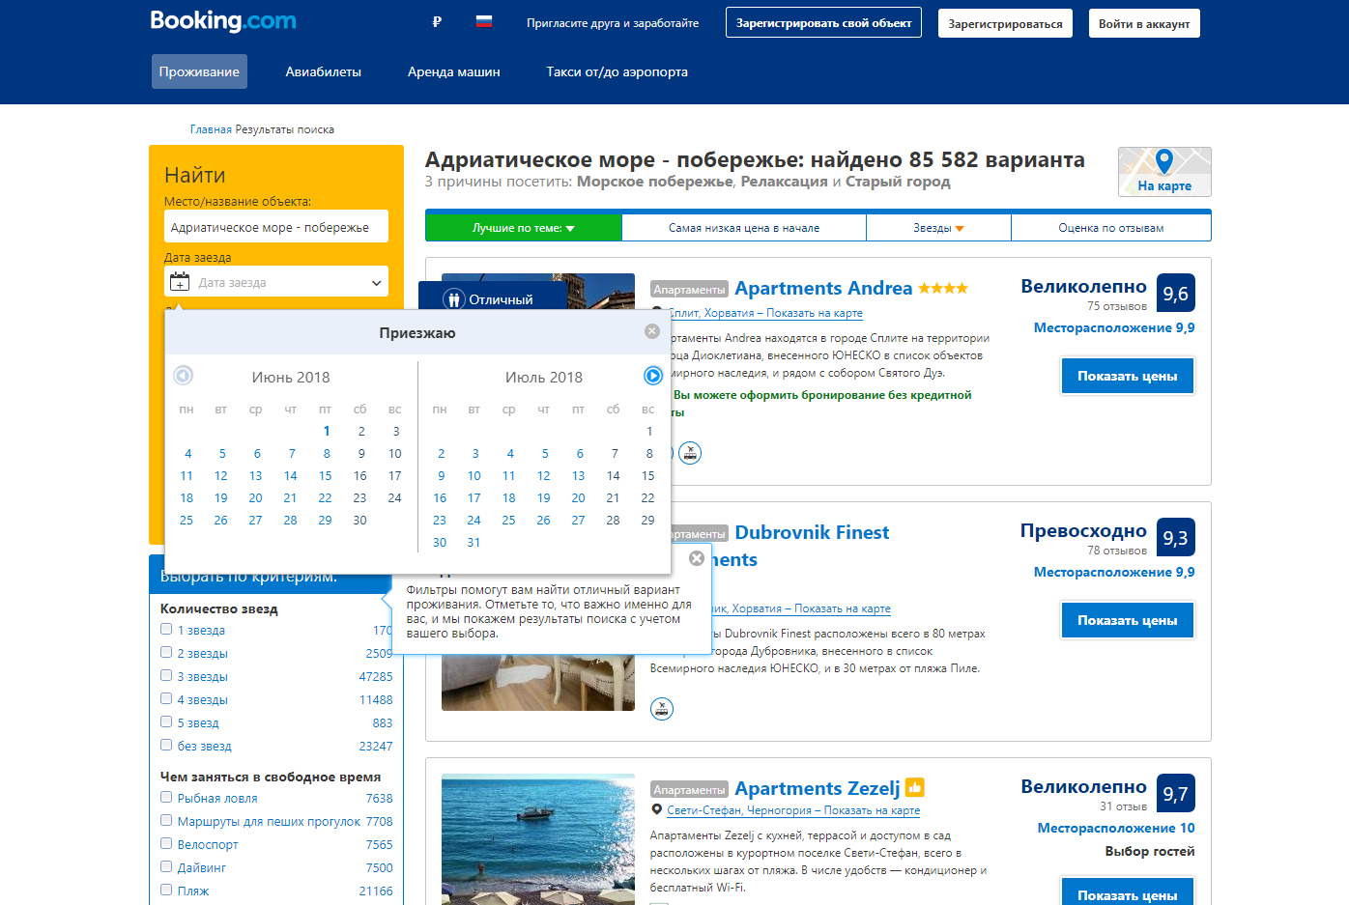Click the 9,6 score badge
The image size is (1349, 905).
tap(1176, 294)
